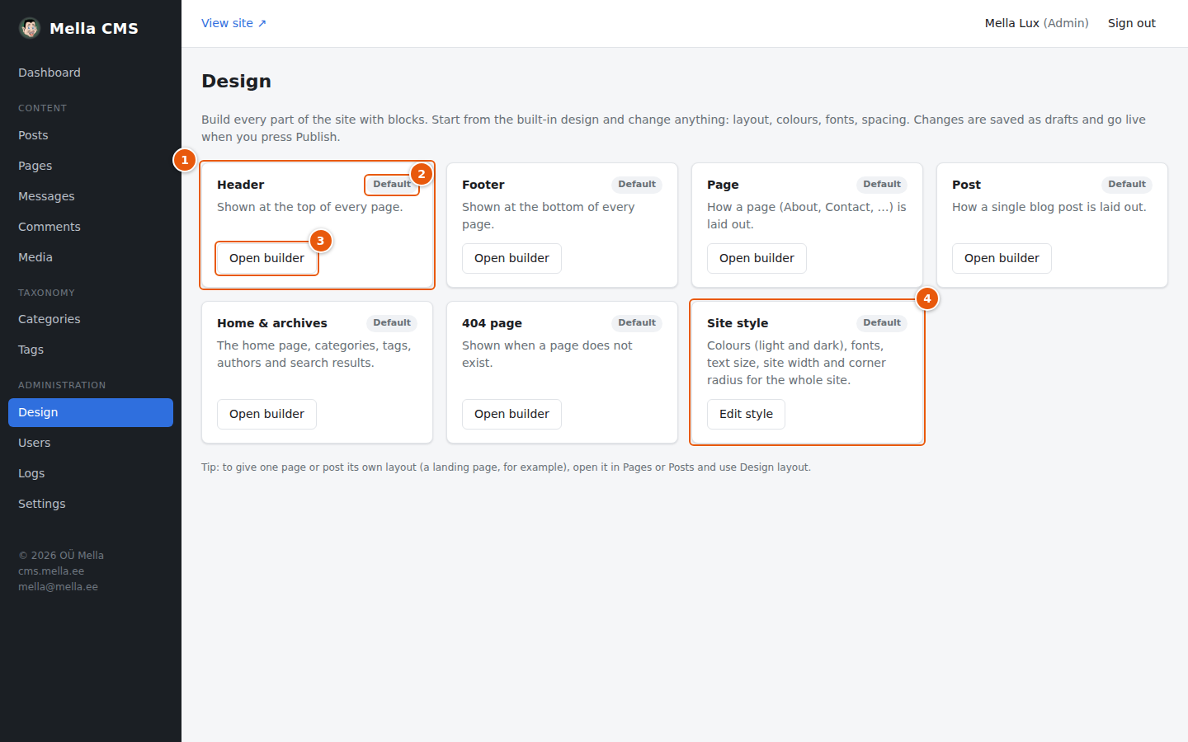Click the Default badge on Footer card
This screenshot has height=742, width=1188.
pos(637,185)
